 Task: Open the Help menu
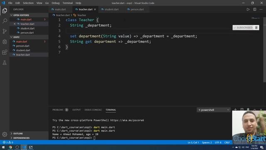click(x=79, y=3)
